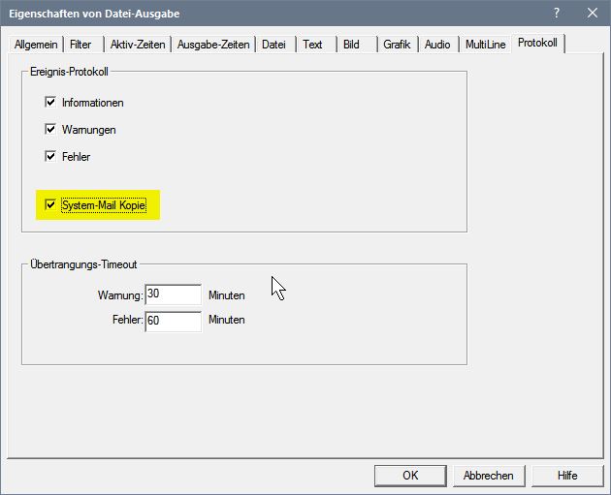
Task: Toggle System-Mail Kopie checkbox
Action: (x=51, y=205)
